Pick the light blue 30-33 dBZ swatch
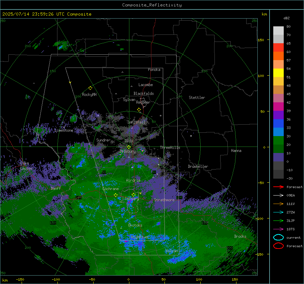Screen dimensions: 304x284 tap(278, 132)
